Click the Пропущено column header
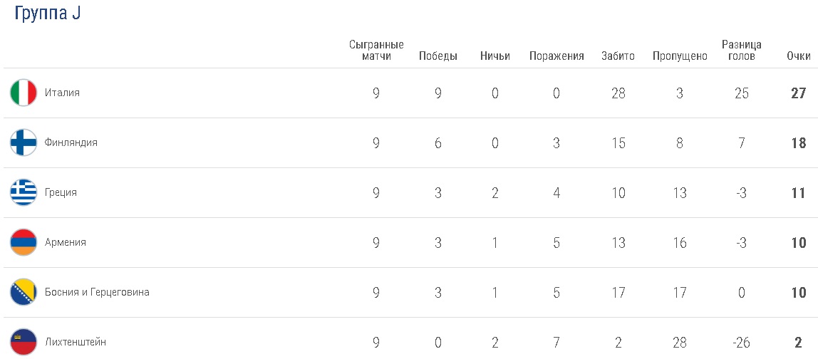The height and width of the screenshot is (359, 818). tap(680, 56)
